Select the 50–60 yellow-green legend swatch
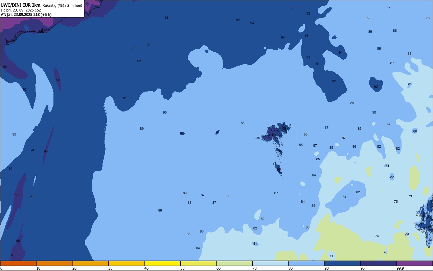433x271 pixels. click(198, 263)
